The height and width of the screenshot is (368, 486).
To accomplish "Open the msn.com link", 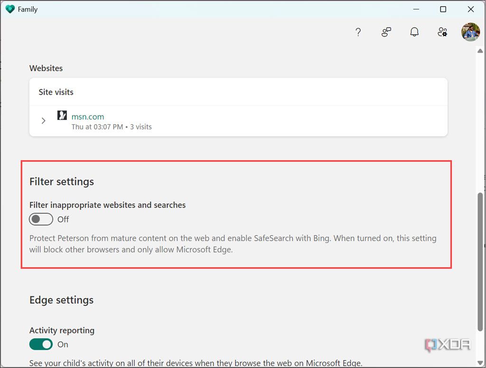I will [88, 116].
